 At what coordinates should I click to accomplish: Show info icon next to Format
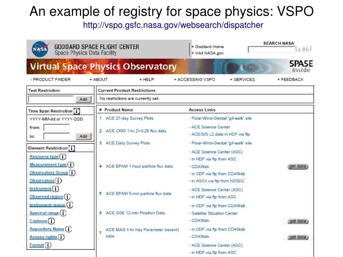click(x=48, y=245)
